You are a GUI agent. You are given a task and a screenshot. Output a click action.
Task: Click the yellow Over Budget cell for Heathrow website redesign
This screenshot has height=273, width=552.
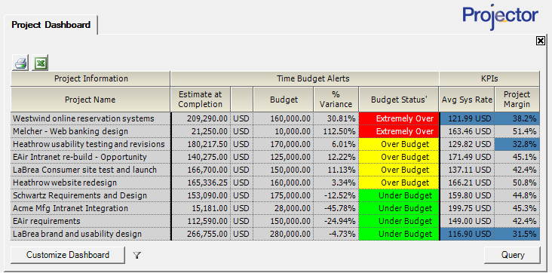tap(399, 183)
